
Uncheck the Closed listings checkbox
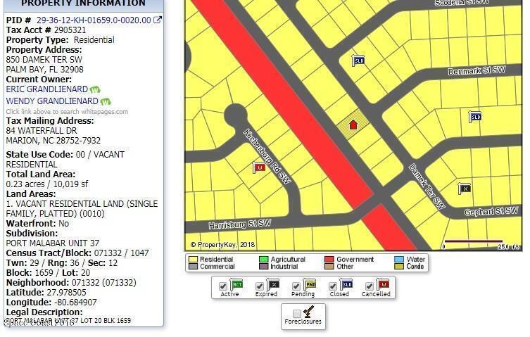point(332,286)
